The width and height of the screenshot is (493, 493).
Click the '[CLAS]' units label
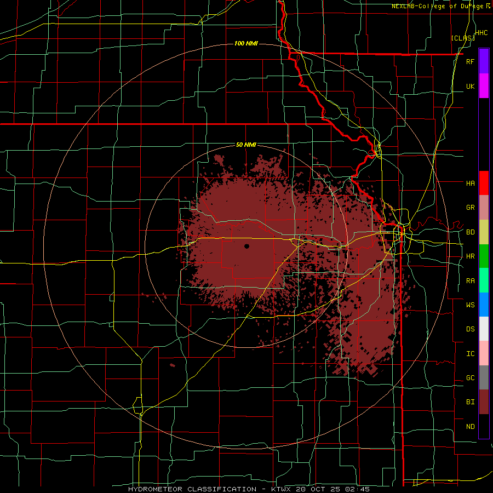coord(463,38)
